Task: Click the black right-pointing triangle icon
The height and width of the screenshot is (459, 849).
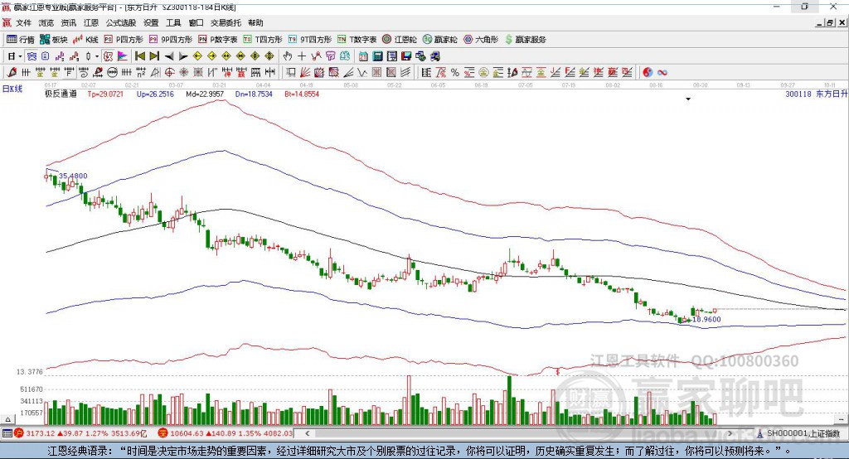Action: pos(183,56)
